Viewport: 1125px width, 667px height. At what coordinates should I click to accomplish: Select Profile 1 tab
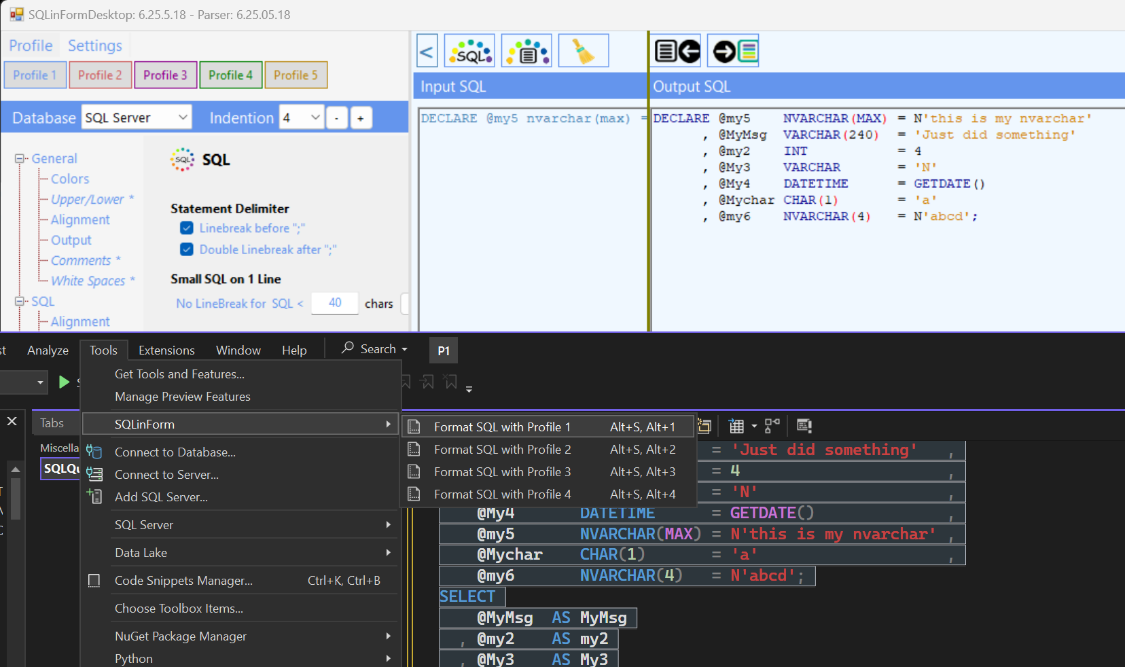click(35, 75)
